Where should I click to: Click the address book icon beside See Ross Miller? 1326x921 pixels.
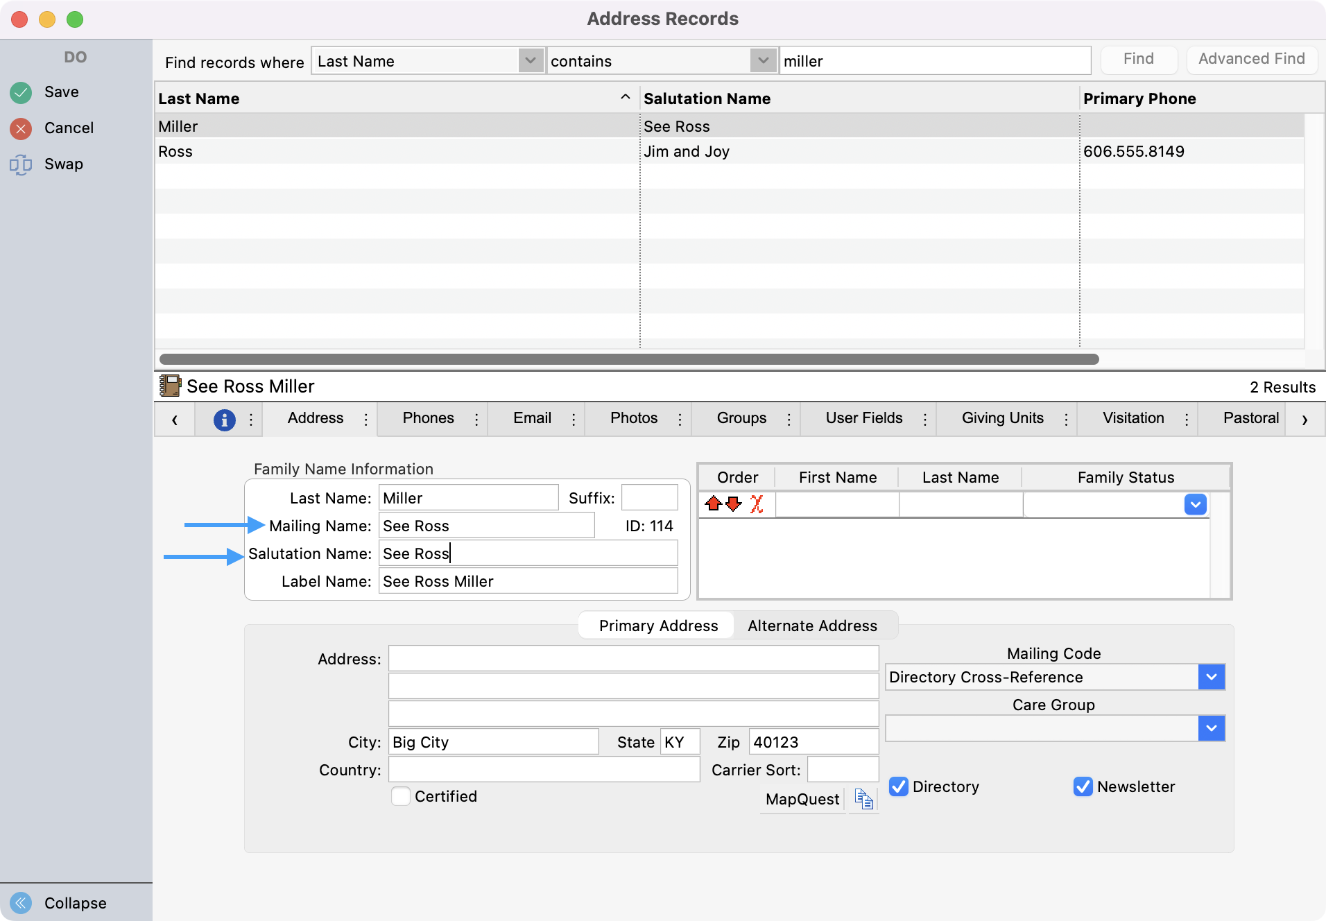[x=170, y=386]
